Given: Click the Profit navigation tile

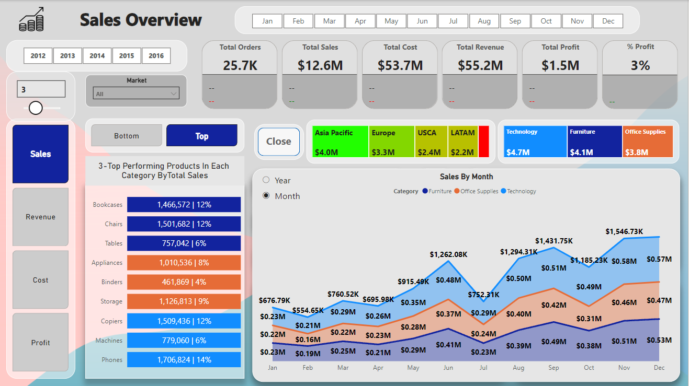Looking at the screenshot, I should [40, 343].
